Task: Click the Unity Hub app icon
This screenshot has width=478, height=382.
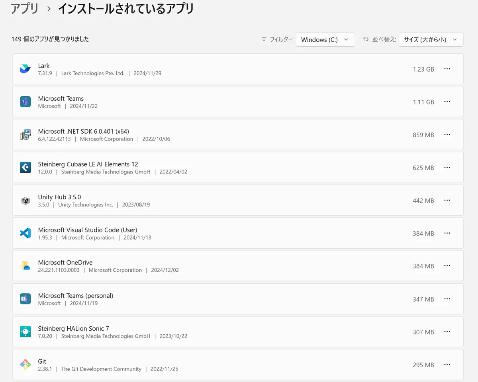Action: coord(25,201)
